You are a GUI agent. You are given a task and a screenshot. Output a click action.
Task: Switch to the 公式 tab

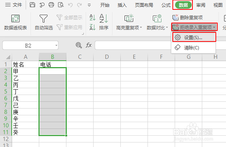166,5
